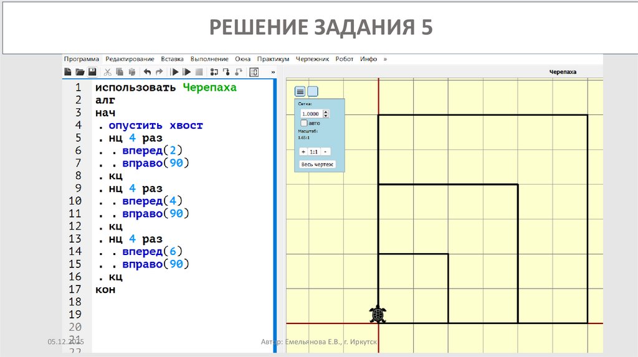This screenshot has width=638, height=357.
Task: Undo the last edit
Action: tap(147, 72)
